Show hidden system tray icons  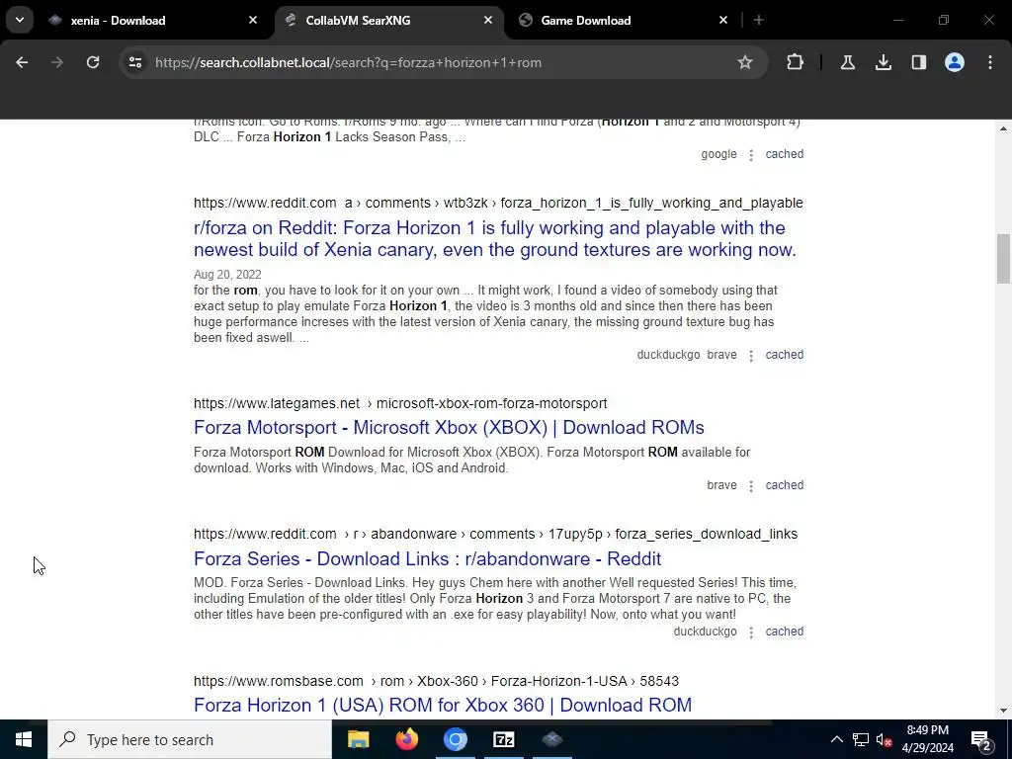[836, 739]
